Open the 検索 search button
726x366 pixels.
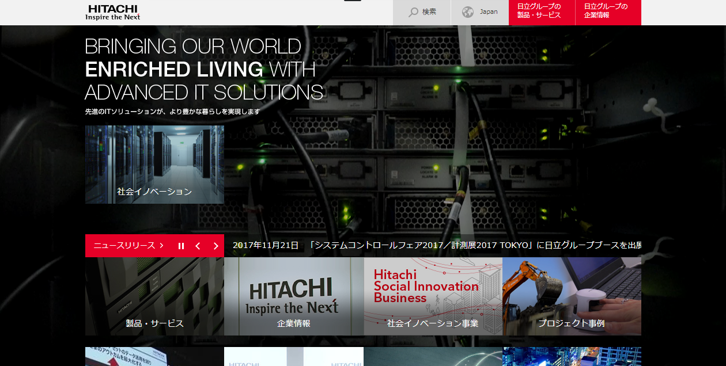click(422, 13)
